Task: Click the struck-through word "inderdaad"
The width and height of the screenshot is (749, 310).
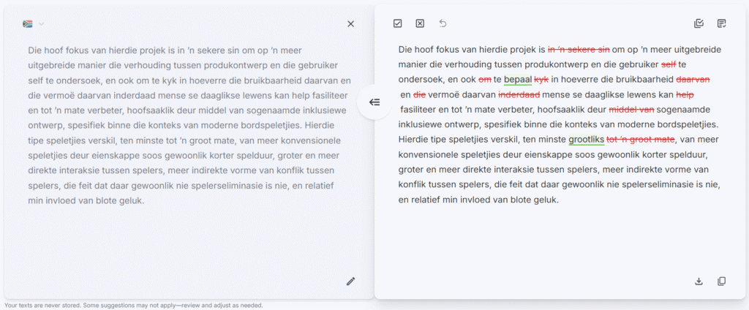Action: pyautogui.click(x=519, y=95)
